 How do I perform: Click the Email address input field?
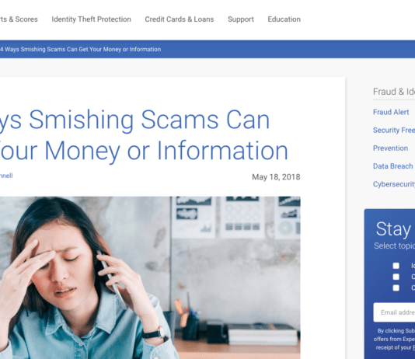[x=394, y=312]
